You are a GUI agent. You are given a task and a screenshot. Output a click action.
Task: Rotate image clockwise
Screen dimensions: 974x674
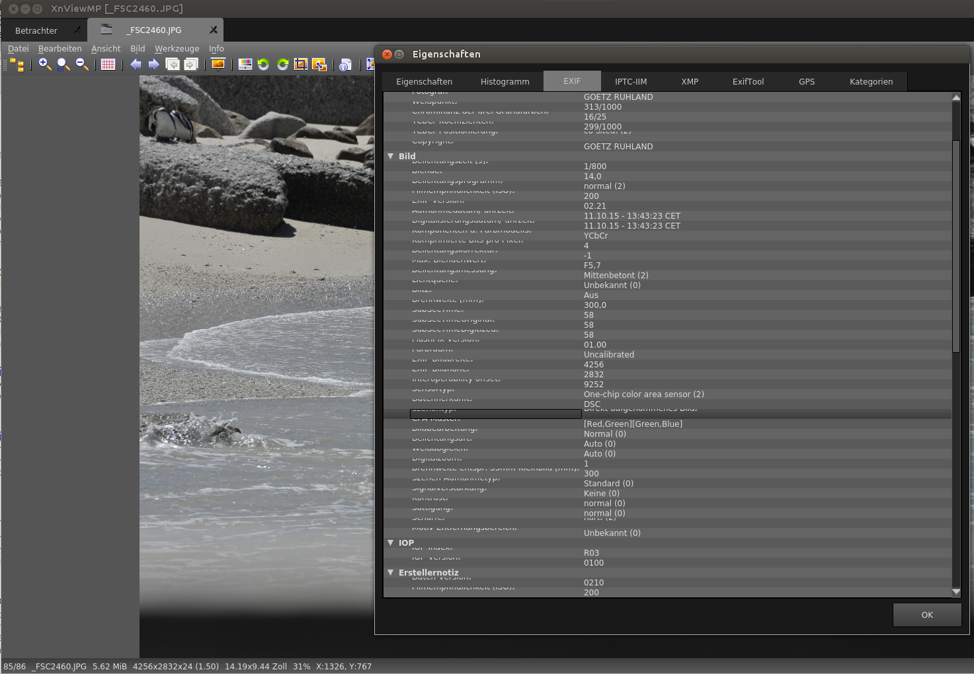(x=282, y=64)
